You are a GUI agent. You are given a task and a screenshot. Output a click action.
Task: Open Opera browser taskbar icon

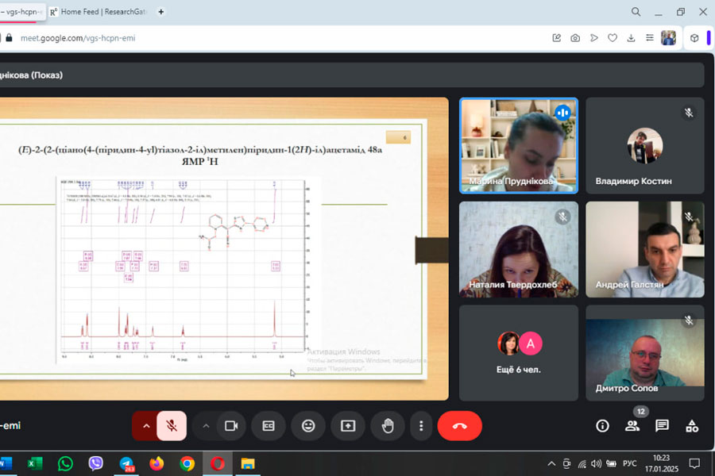click(x=218, y=463)
